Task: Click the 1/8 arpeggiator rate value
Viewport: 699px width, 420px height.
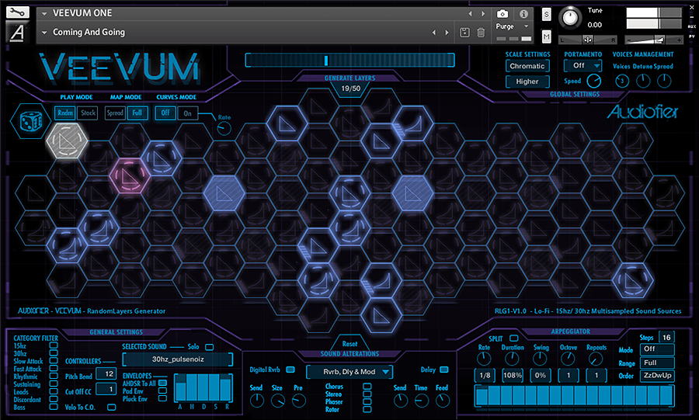Action: 485,375
